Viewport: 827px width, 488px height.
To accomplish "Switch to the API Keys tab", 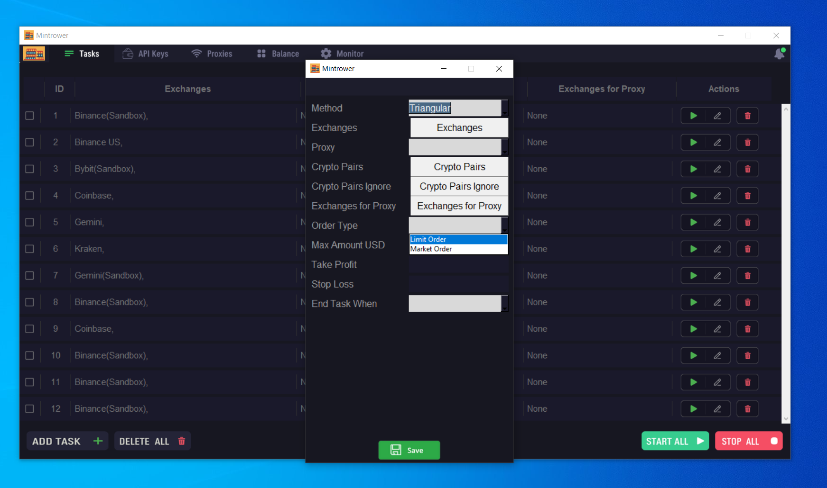I will click(x=146, y=54).
